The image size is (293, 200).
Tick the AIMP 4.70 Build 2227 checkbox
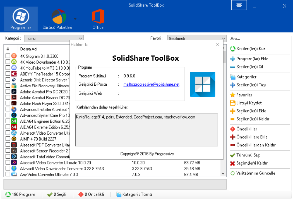[x=8, y=139]
